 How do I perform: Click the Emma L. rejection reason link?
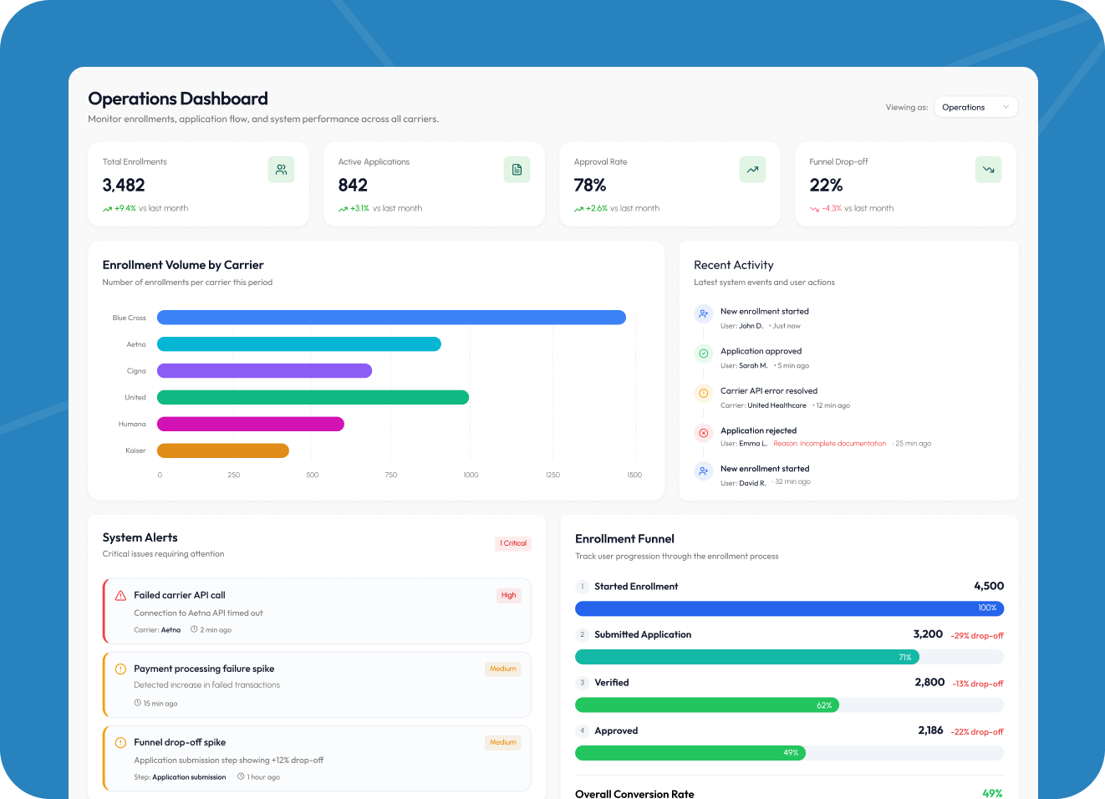pos(830,443)
